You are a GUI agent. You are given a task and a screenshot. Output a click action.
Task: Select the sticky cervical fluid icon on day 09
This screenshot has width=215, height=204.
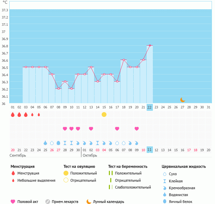click(65, 143)
